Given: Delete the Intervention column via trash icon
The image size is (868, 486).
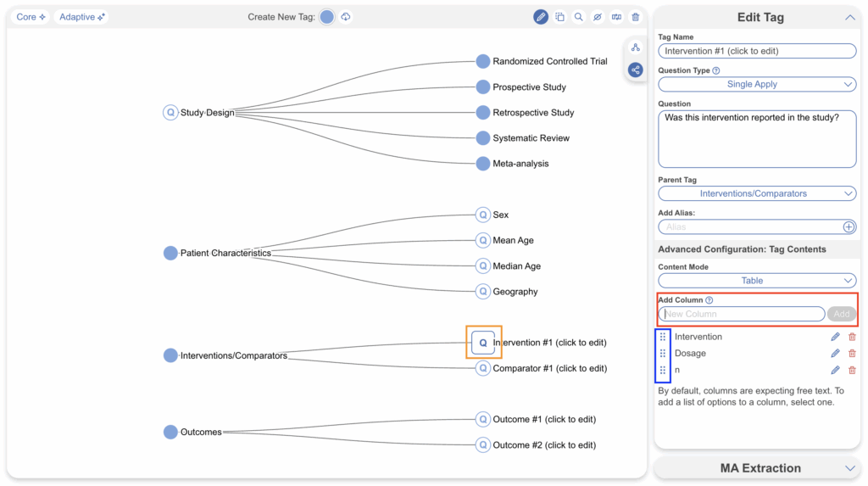Looking at the screenshot, I should pyautogui.click(x=852, y=337).
